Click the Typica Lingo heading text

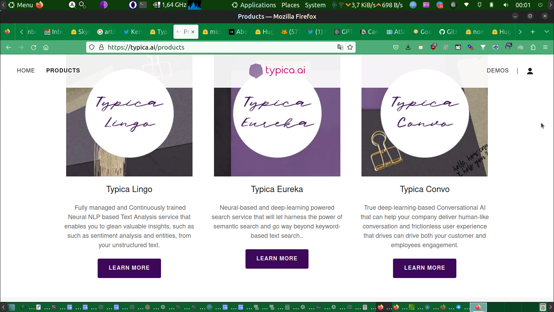tap(129, 189)
